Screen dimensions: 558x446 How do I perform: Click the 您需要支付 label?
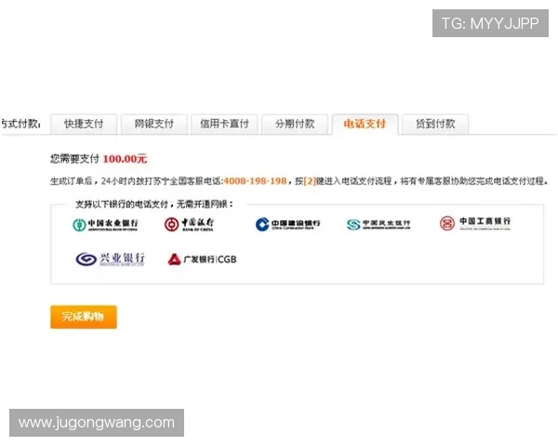[x=74, y=159]
